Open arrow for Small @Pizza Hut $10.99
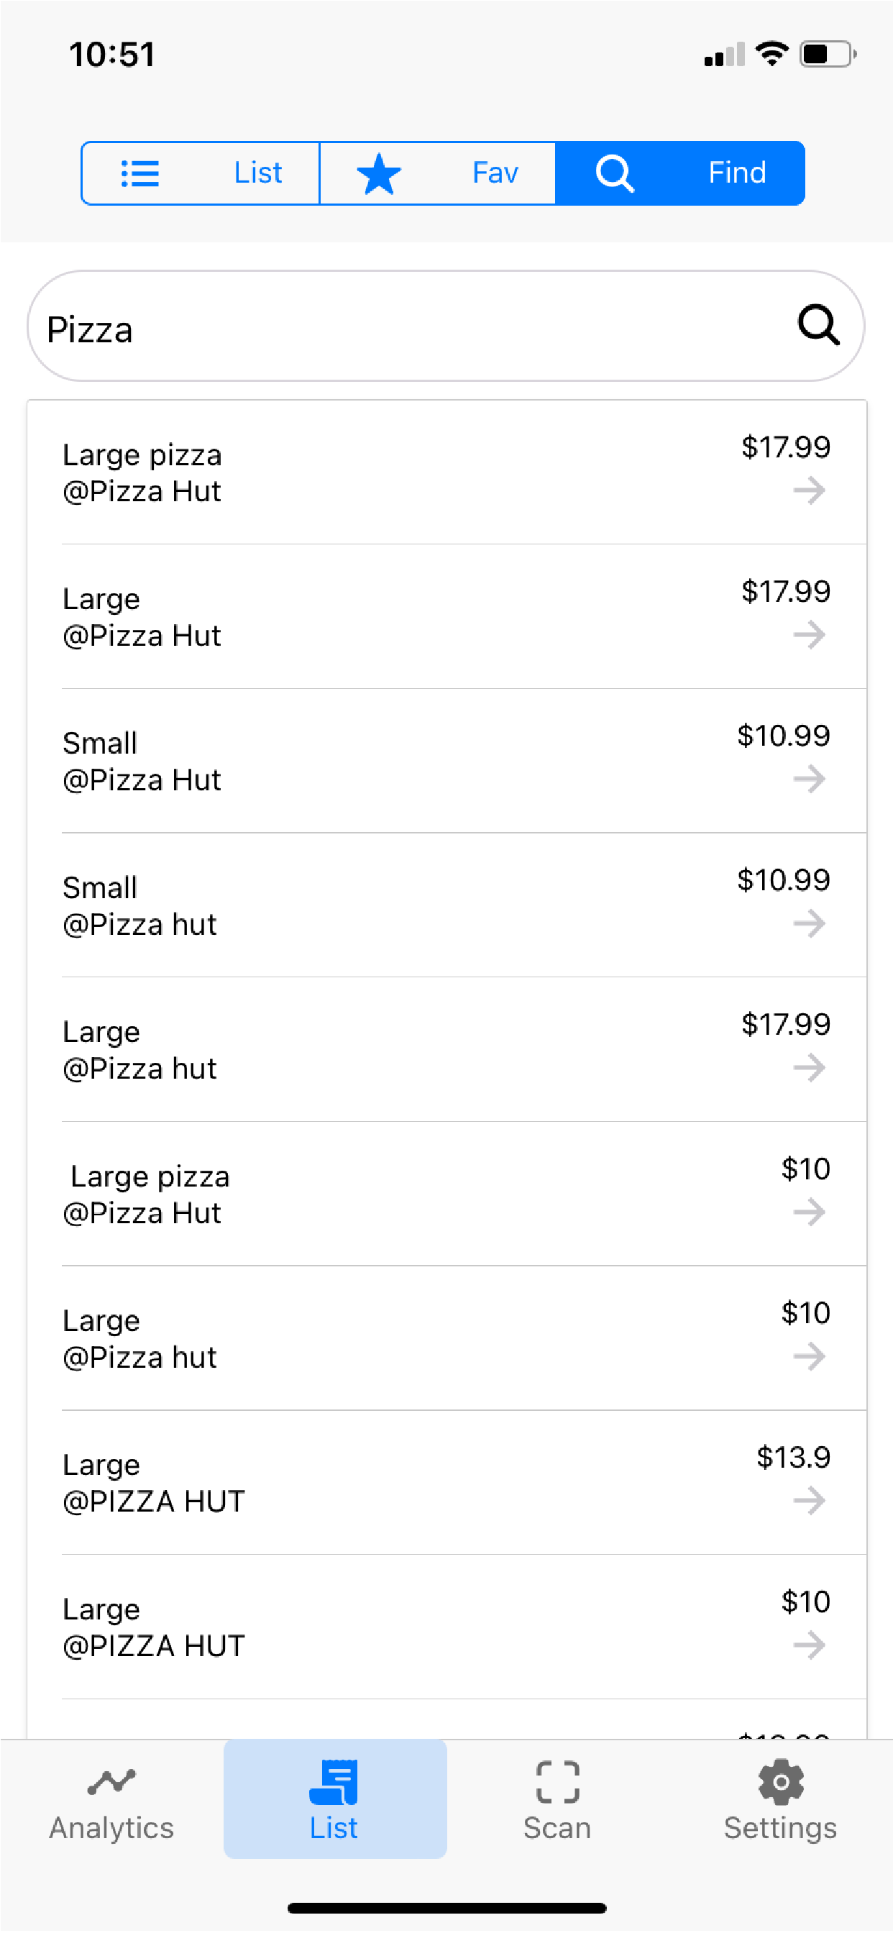This screenshot has width=893, height=1933. [809, 780]
